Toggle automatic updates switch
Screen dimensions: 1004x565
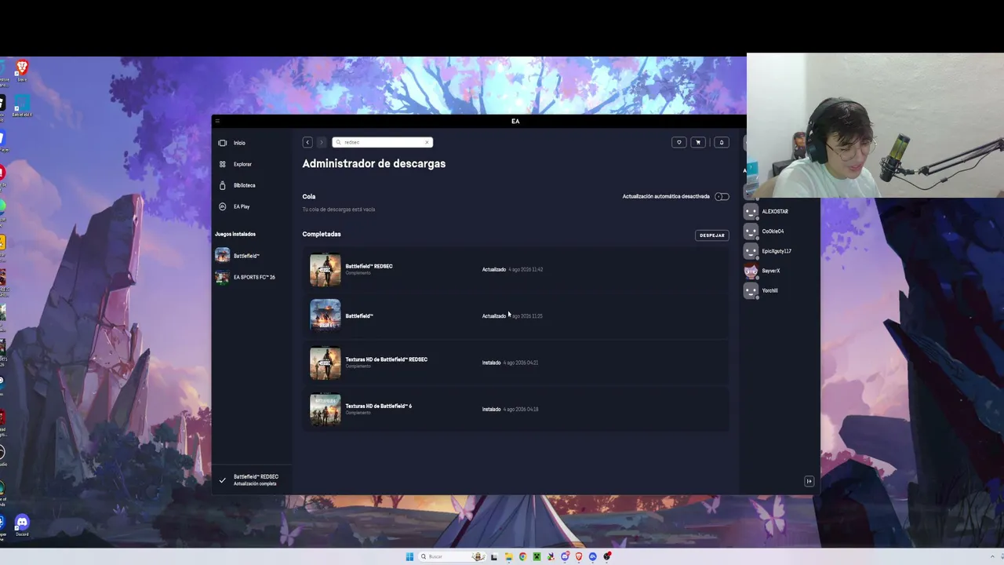click(722, 196)
